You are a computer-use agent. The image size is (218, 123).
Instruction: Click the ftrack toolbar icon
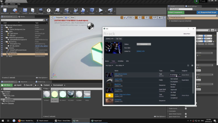coord(49,11)
